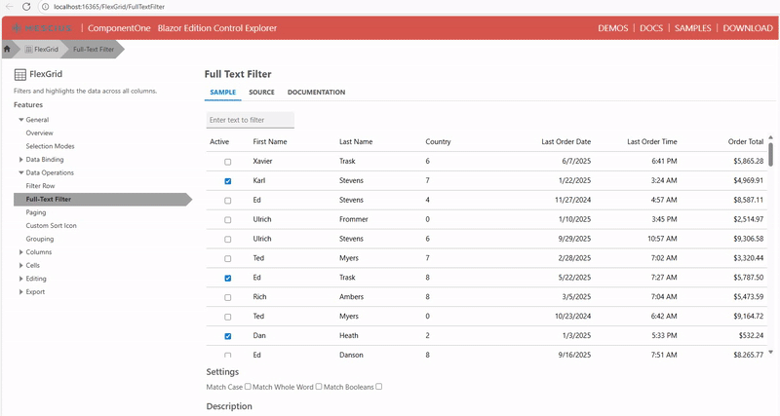Collapse the Data Operations tree node
This screenshot has height=416, width=780.
[x=21, y=172]
